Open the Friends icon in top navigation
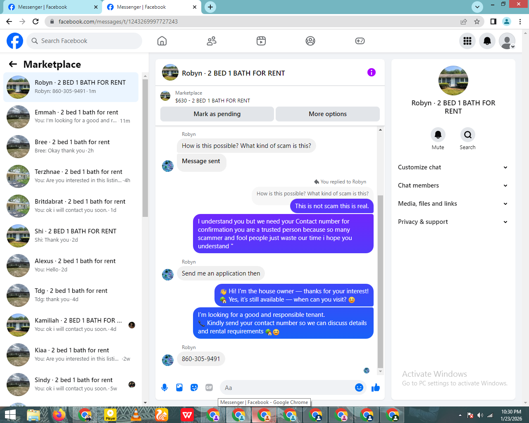Viewport: 529px width, 423px height. (x=212, y=41)
